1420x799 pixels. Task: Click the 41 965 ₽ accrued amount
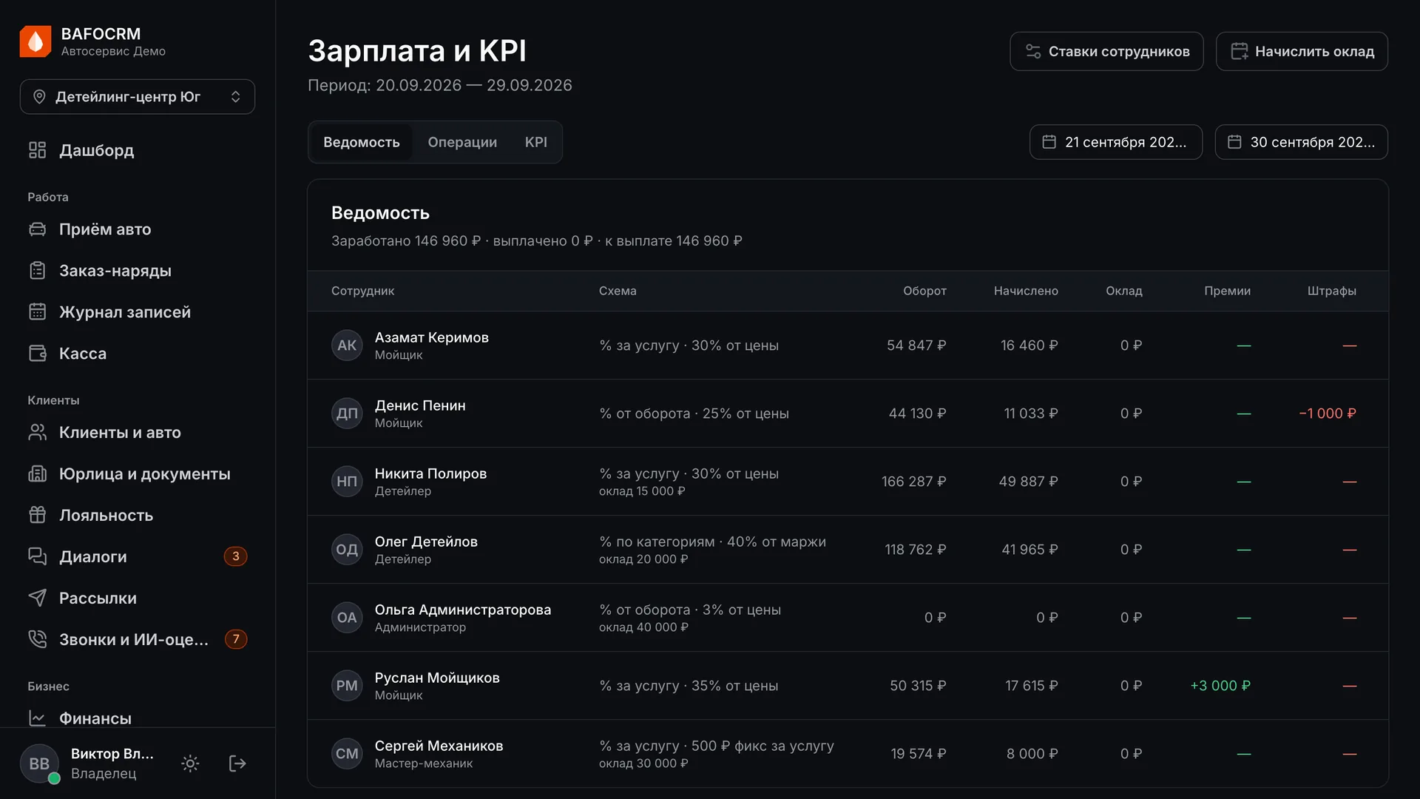[1029, 550]
